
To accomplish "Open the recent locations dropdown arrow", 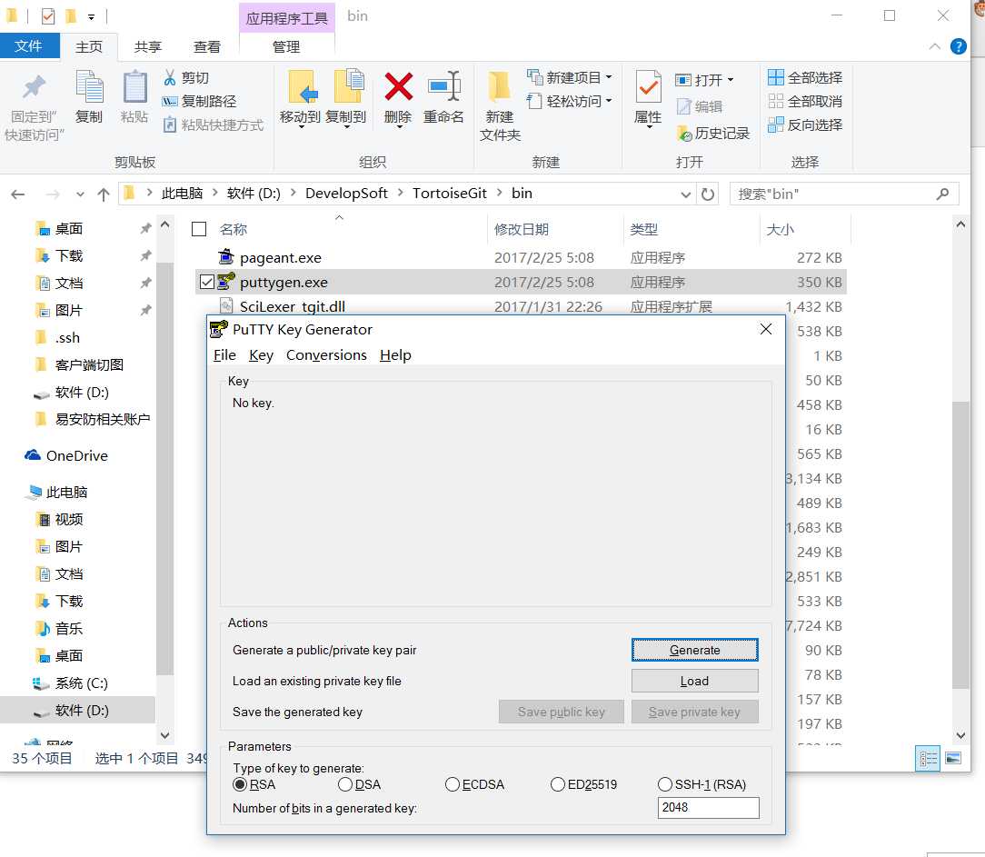I will click(80, 194).
